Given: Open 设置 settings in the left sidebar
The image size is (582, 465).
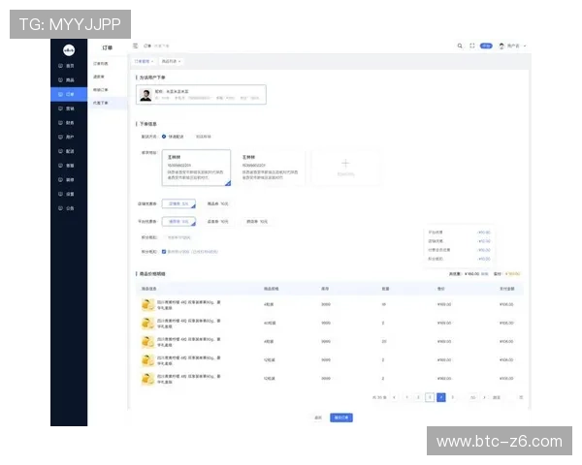Looking at the screenshot, I should (68, 194).
